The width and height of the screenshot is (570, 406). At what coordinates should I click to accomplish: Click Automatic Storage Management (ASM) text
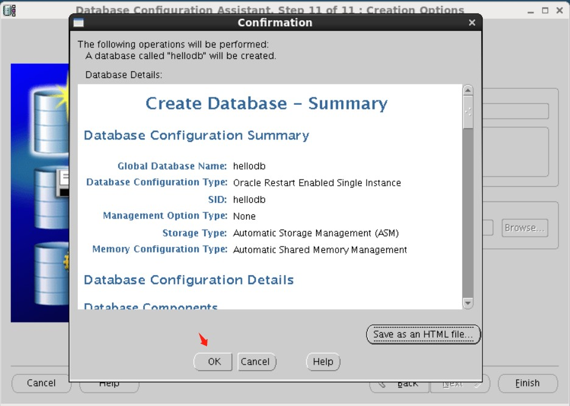[316, 233]
